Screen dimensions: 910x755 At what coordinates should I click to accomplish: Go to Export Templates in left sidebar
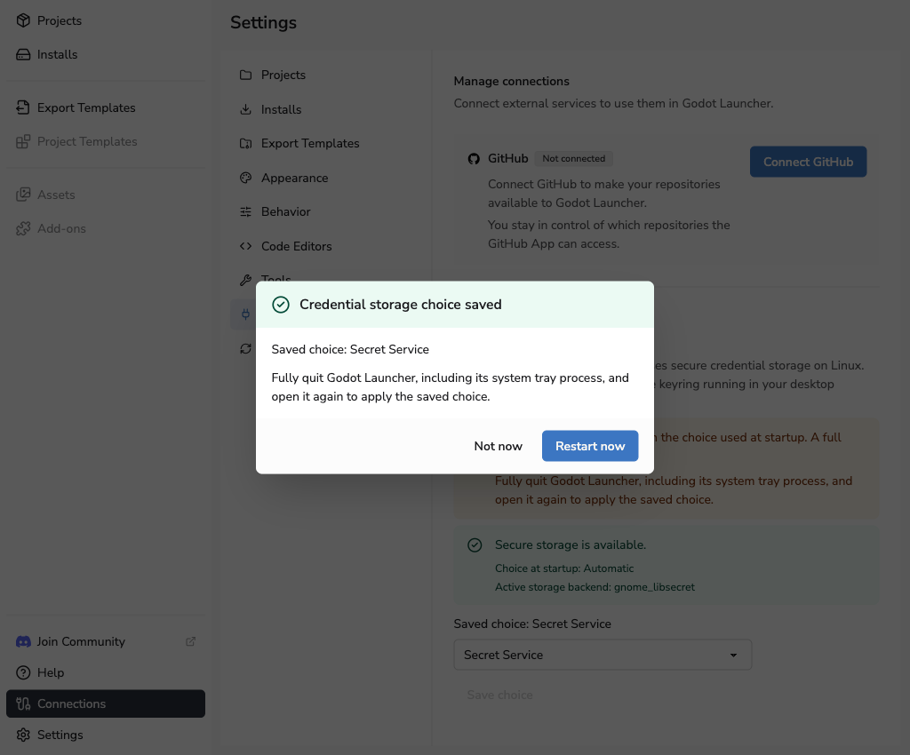[x=106, y=107]
